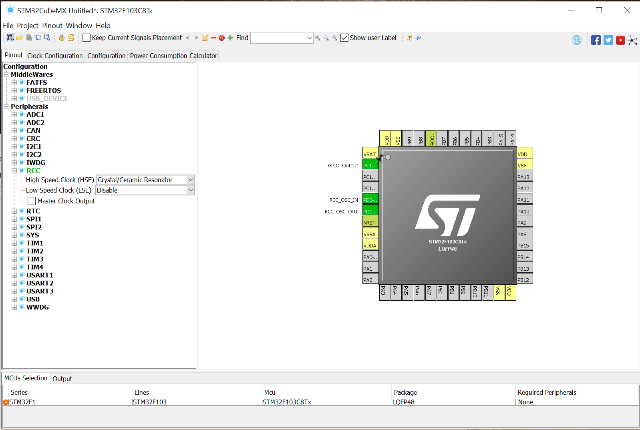Select the CAN peripheral tree item
Viewport: 640px width, 430px height.
tap(33, 131)
